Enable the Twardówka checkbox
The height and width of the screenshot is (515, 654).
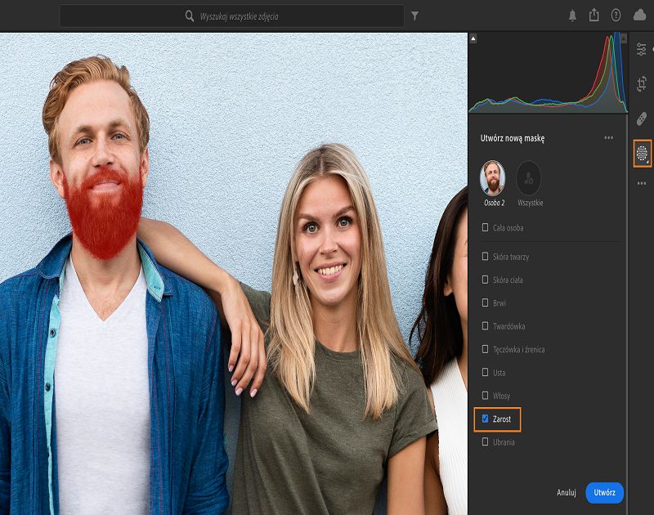[485, 326]
